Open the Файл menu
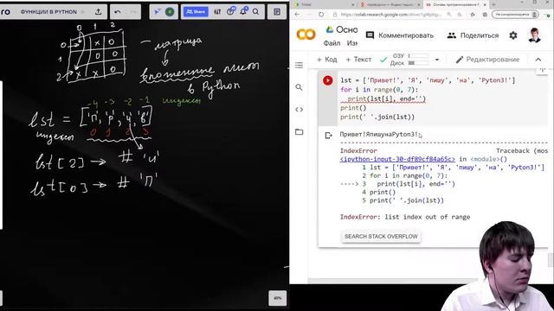Screen dimensions: 554x311 point(332,43)
